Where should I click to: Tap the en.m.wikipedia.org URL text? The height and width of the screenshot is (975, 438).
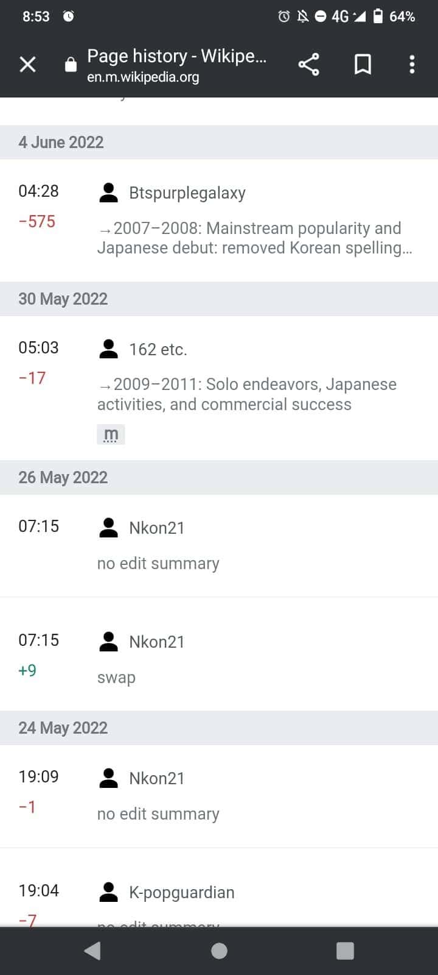tap(143, 77)
